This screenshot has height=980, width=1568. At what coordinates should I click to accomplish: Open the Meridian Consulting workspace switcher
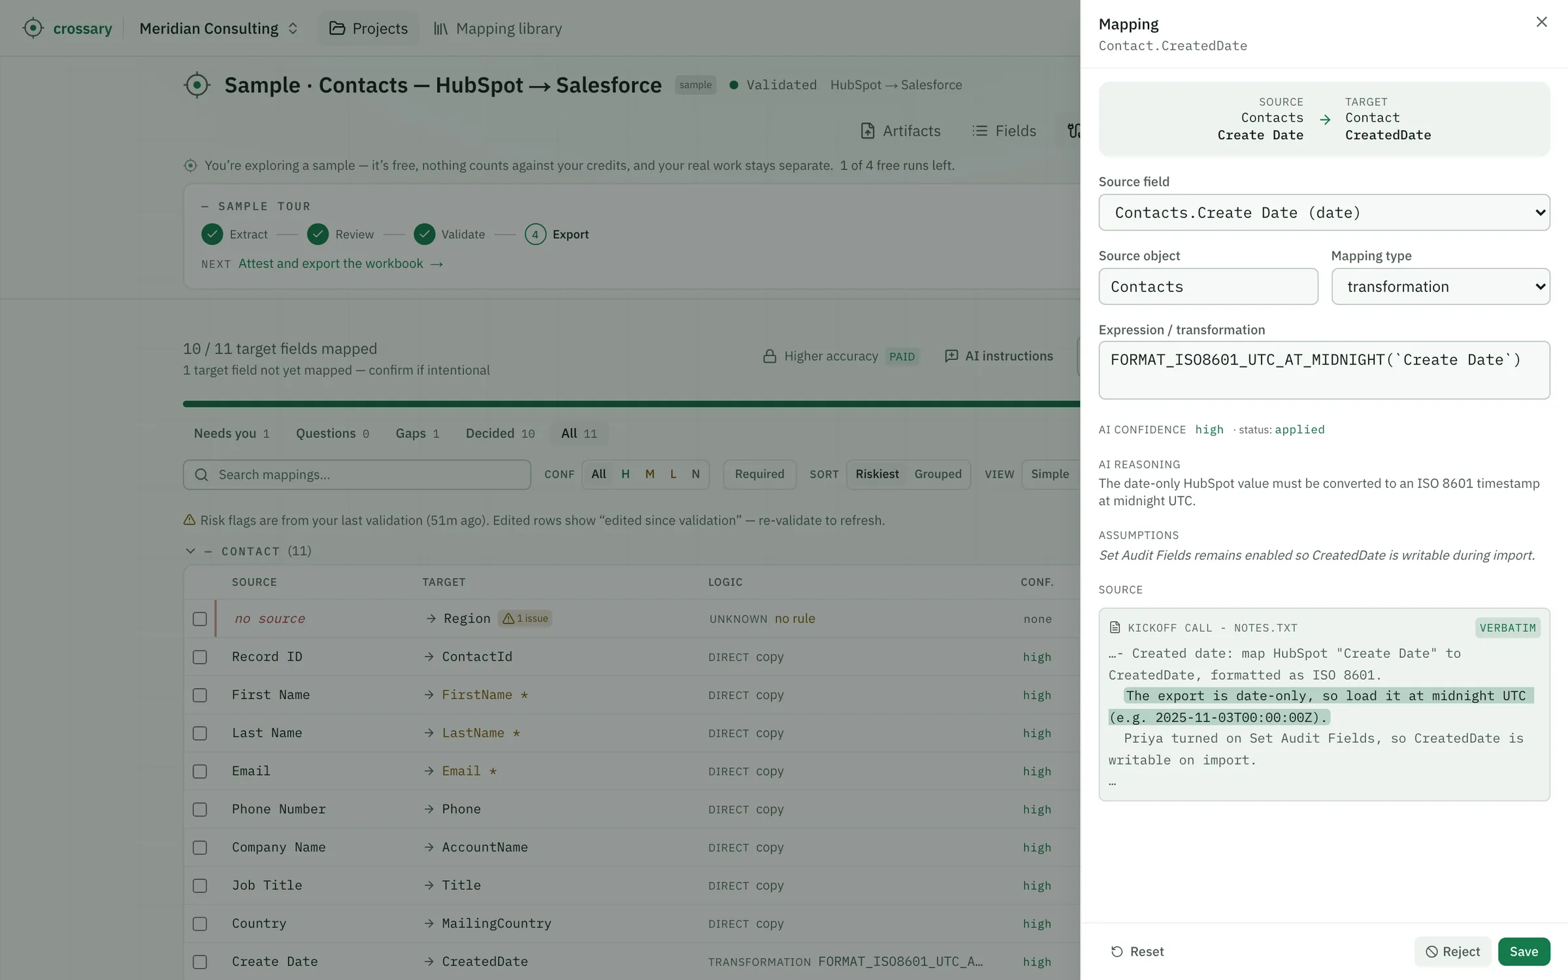(219, 29)
